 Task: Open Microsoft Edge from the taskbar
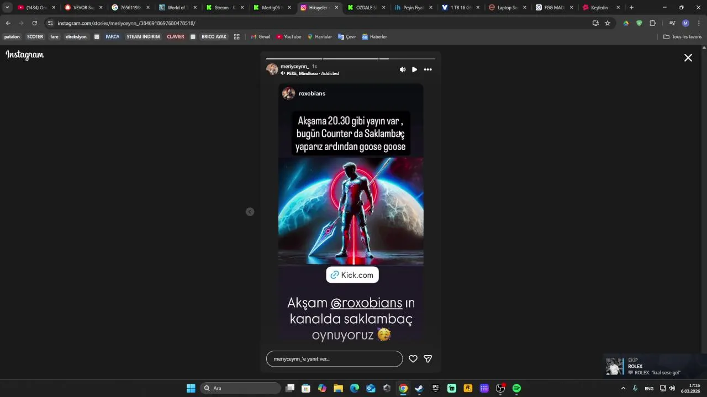pyautogui.click(x=355, y=388)
